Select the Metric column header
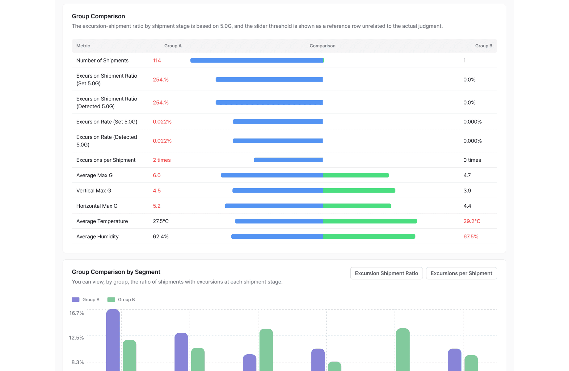 click(83, 46)
